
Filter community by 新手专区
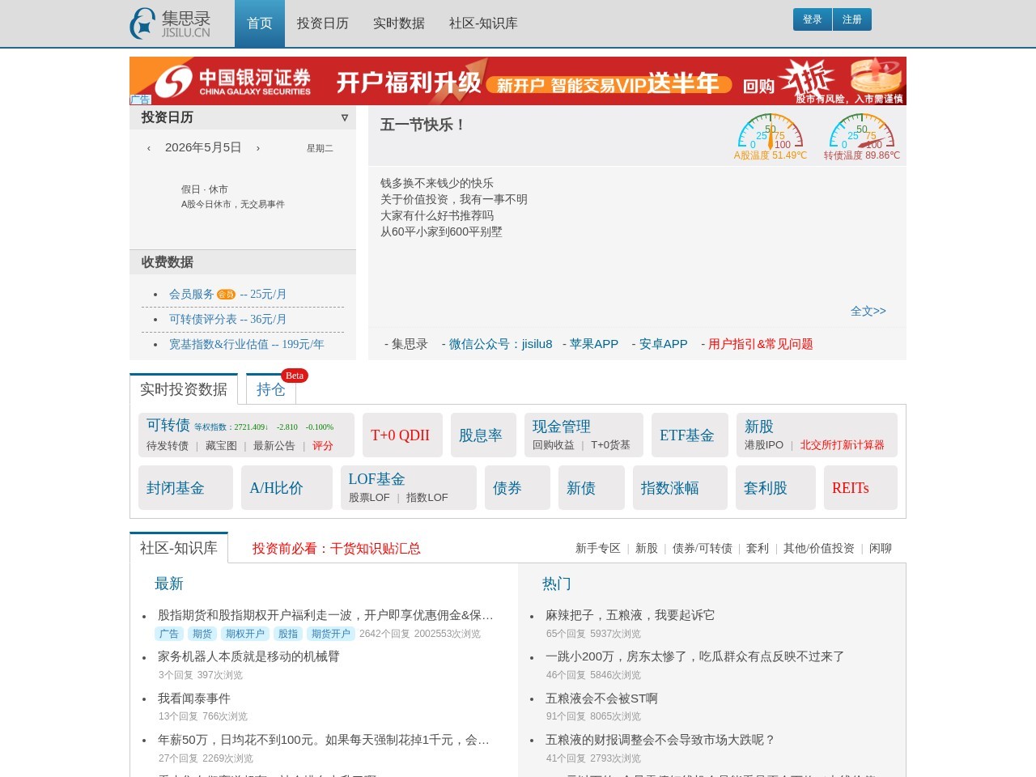point(598,549)
